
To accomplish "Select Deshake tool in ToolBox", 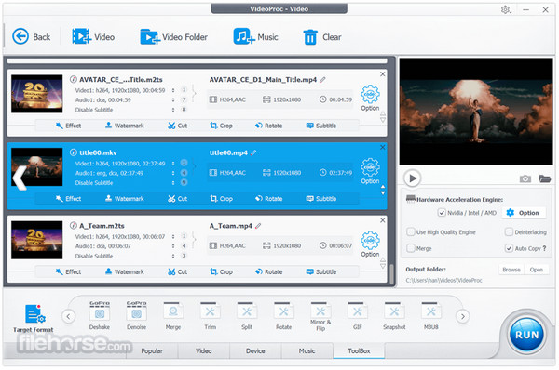I will [x=100, y=316].
